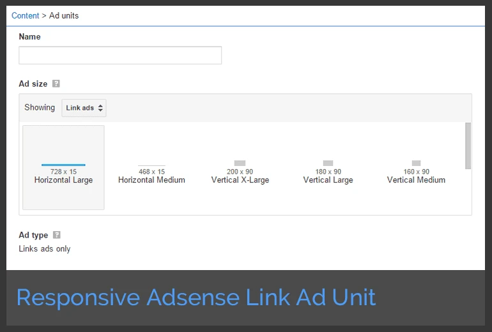Screen dimensions: 492x332
Task: Open the Ad type help icon
Action: pyautogui.click(x=56, y=235)
